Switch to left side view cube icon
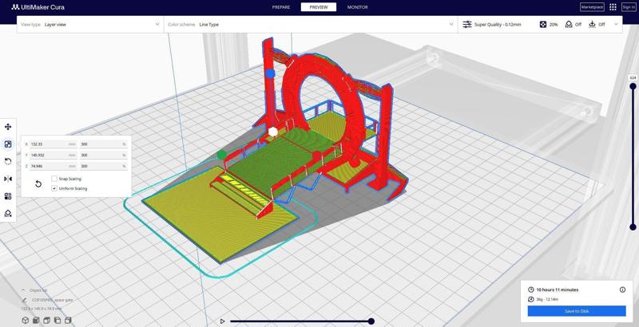Viewport: 639px width, 327px height. point(58,321)
